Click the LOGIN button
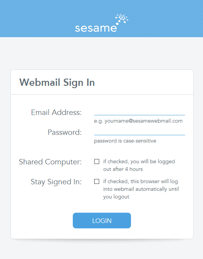The height and width of the screenshot is (259, 203). coord(102,221)
